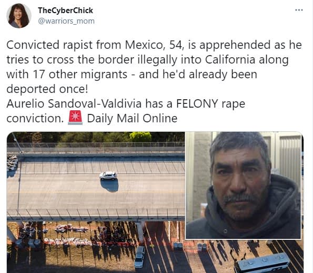Image resolution: width=313 pixels, height=273 pixels.
Task: Select the name Aurelio Sandoval-Valdivia in tweet
Action: coord(74,103)
